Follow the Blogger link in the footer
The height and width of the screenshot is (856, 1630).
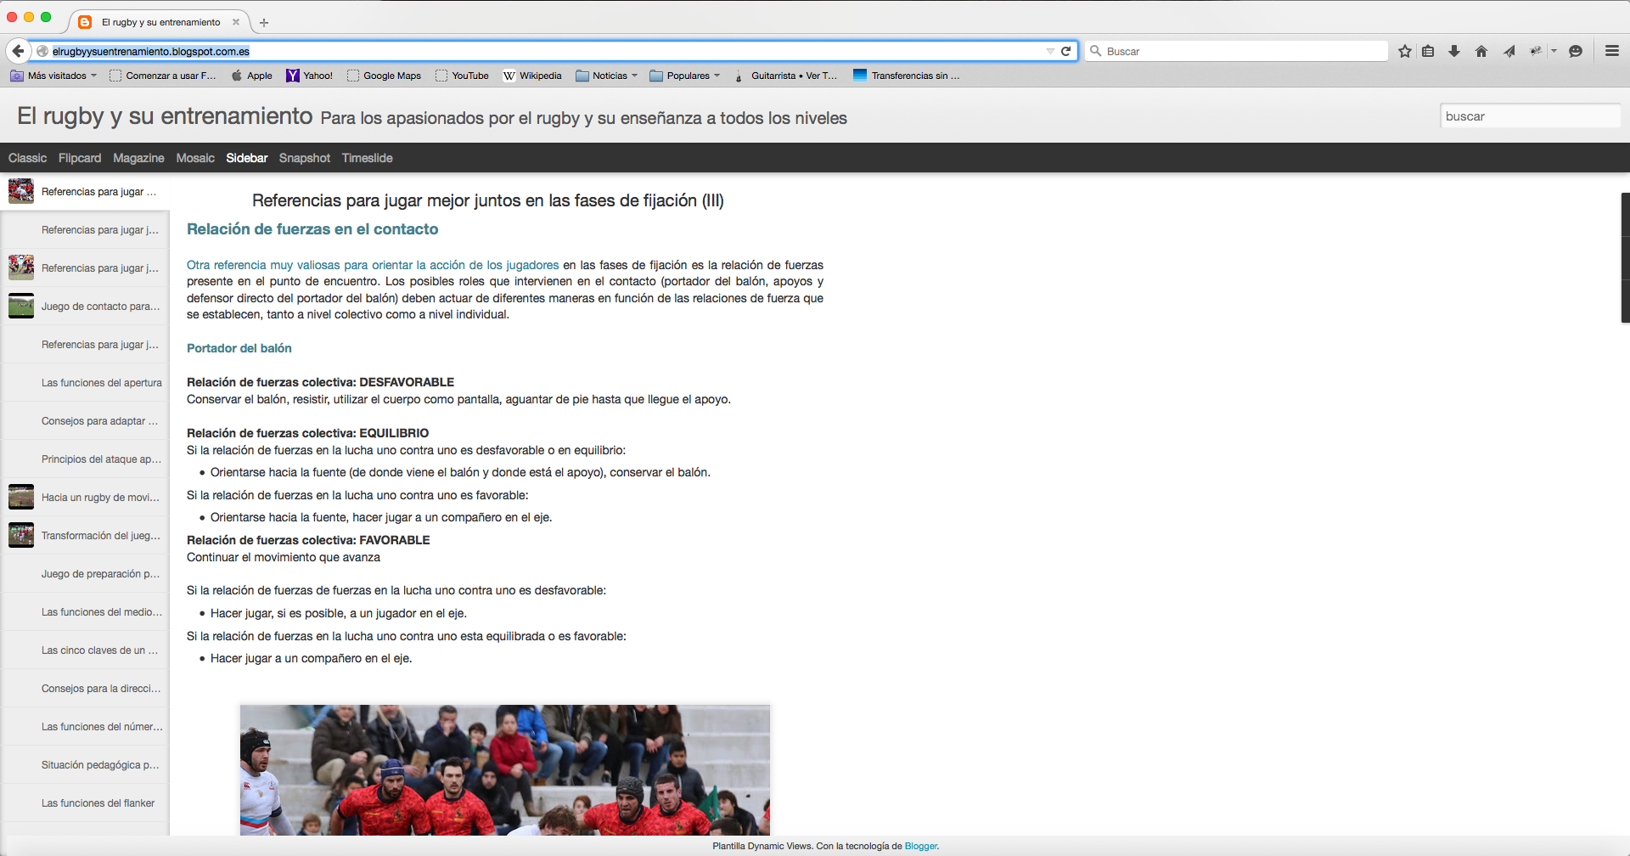(x=920, y=846)
